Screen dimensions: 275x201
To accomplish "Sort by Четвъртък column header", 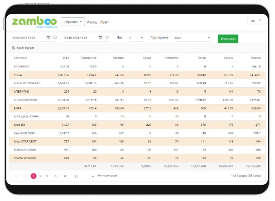I will click(171, 58).
